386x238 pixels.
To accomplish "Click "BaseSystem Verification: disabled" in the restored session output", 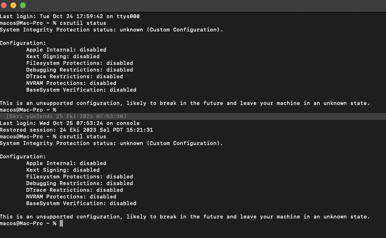I will [81, 203].
